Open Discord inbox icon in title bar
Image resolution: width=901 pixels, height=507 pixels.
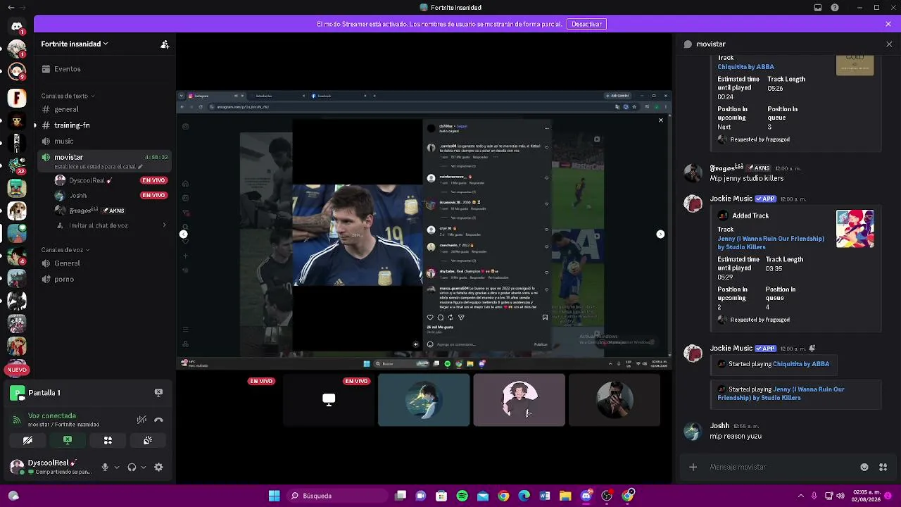[818, 8]
